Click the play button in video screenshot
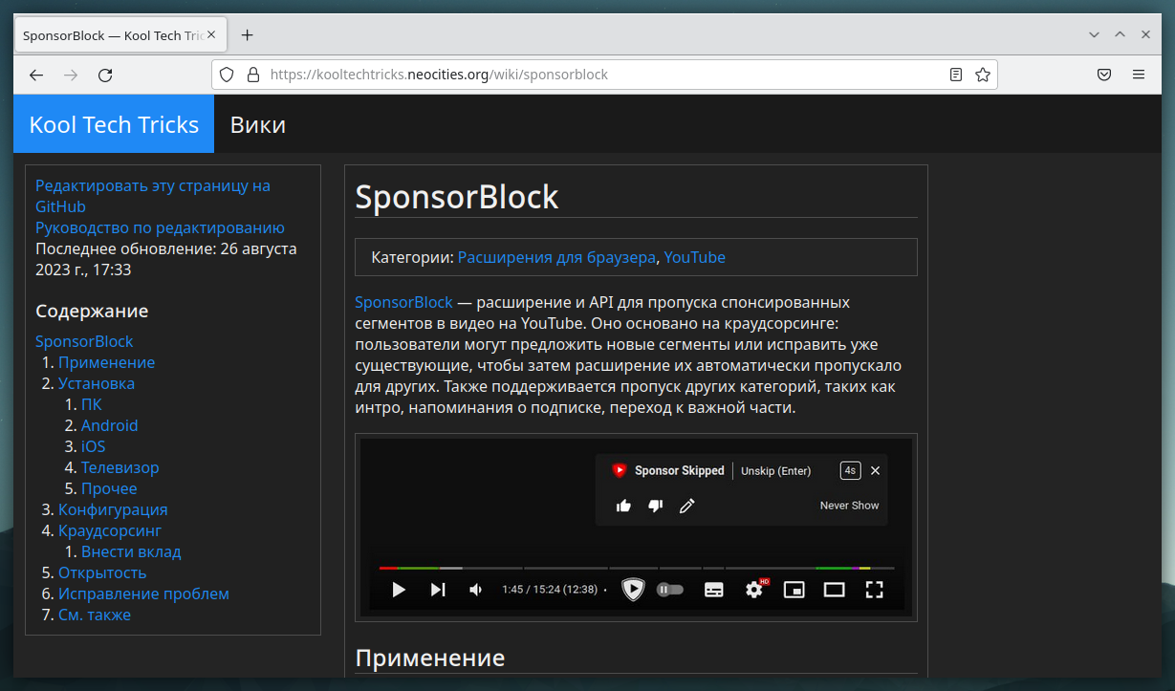 (399, 590)
